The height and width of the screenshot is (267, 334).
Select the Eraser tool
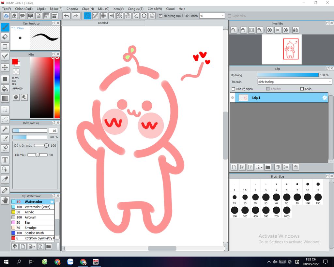point(5,37)
